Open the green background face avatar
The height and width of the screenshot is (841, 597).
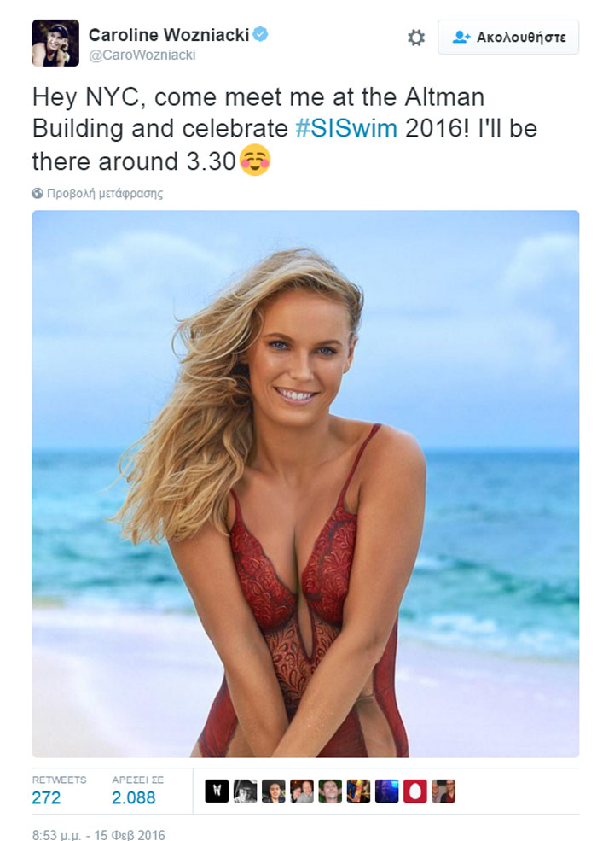[x=330, y=791]
